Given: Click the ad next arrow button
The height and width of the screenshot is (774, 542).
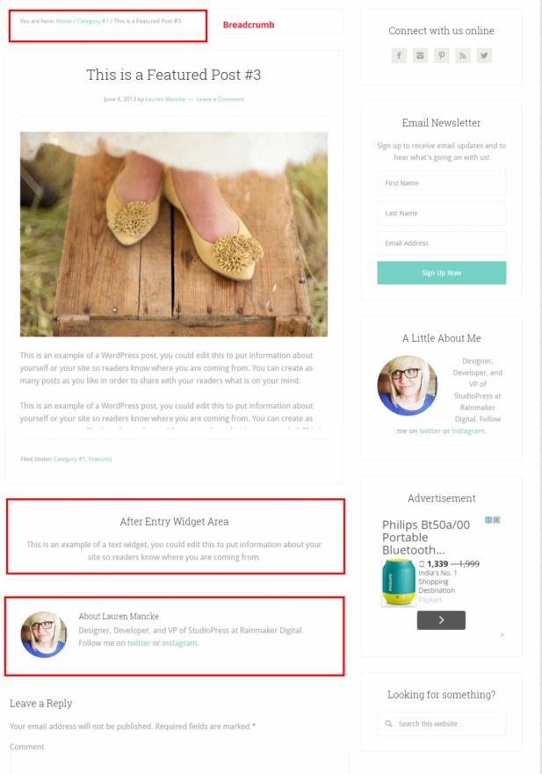Looking at the screenshot, I should pyautogui.click(x=441, y=620).
